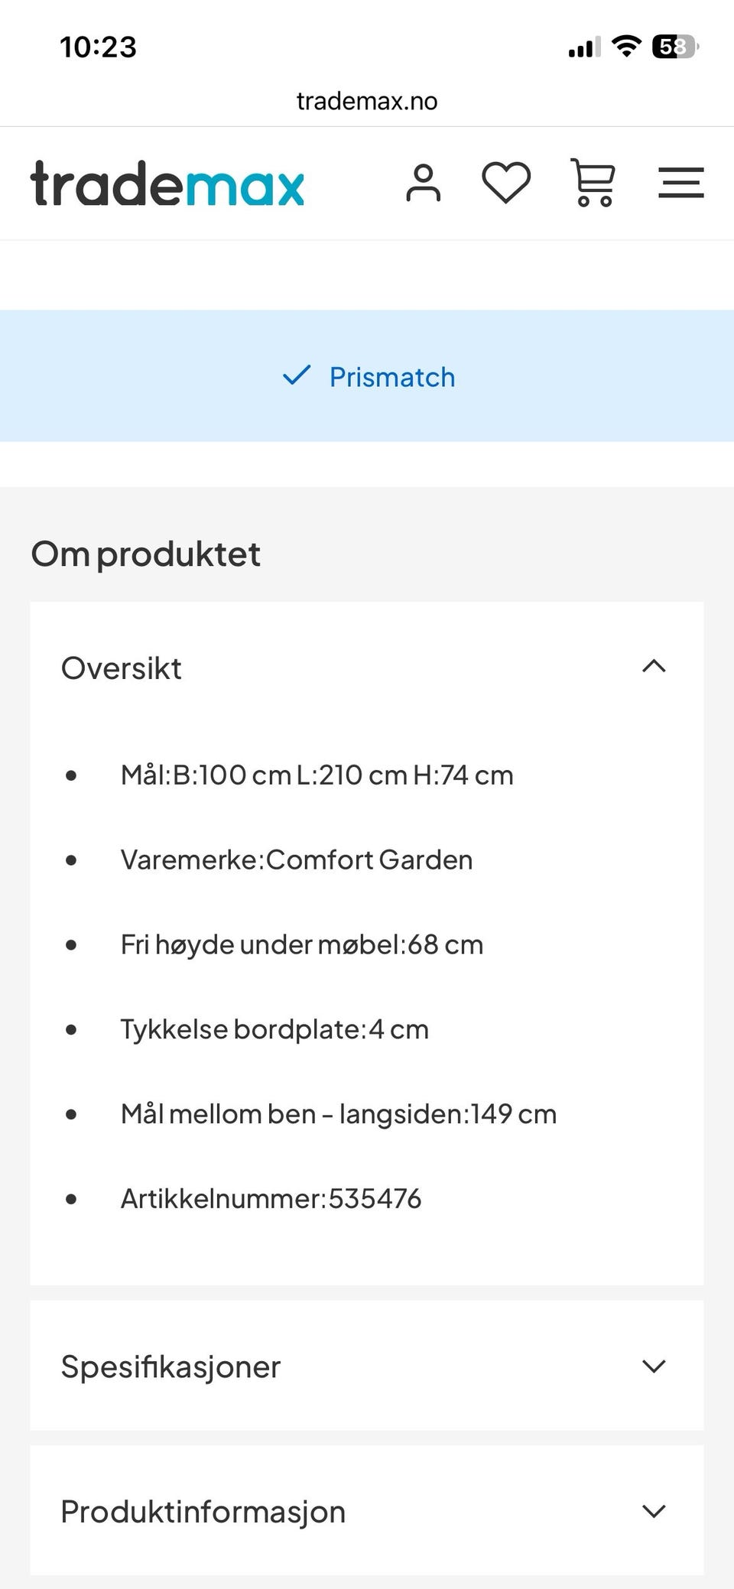Tap the trademax.no address bar
This screenshot has height=1589, width=734.
point(367,101)
